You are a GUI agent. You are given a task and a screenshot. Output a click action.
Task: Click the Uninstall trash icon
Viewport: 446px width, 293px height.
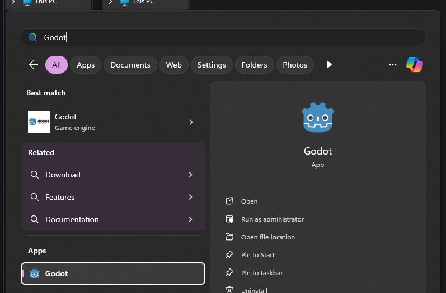(229, 289)
